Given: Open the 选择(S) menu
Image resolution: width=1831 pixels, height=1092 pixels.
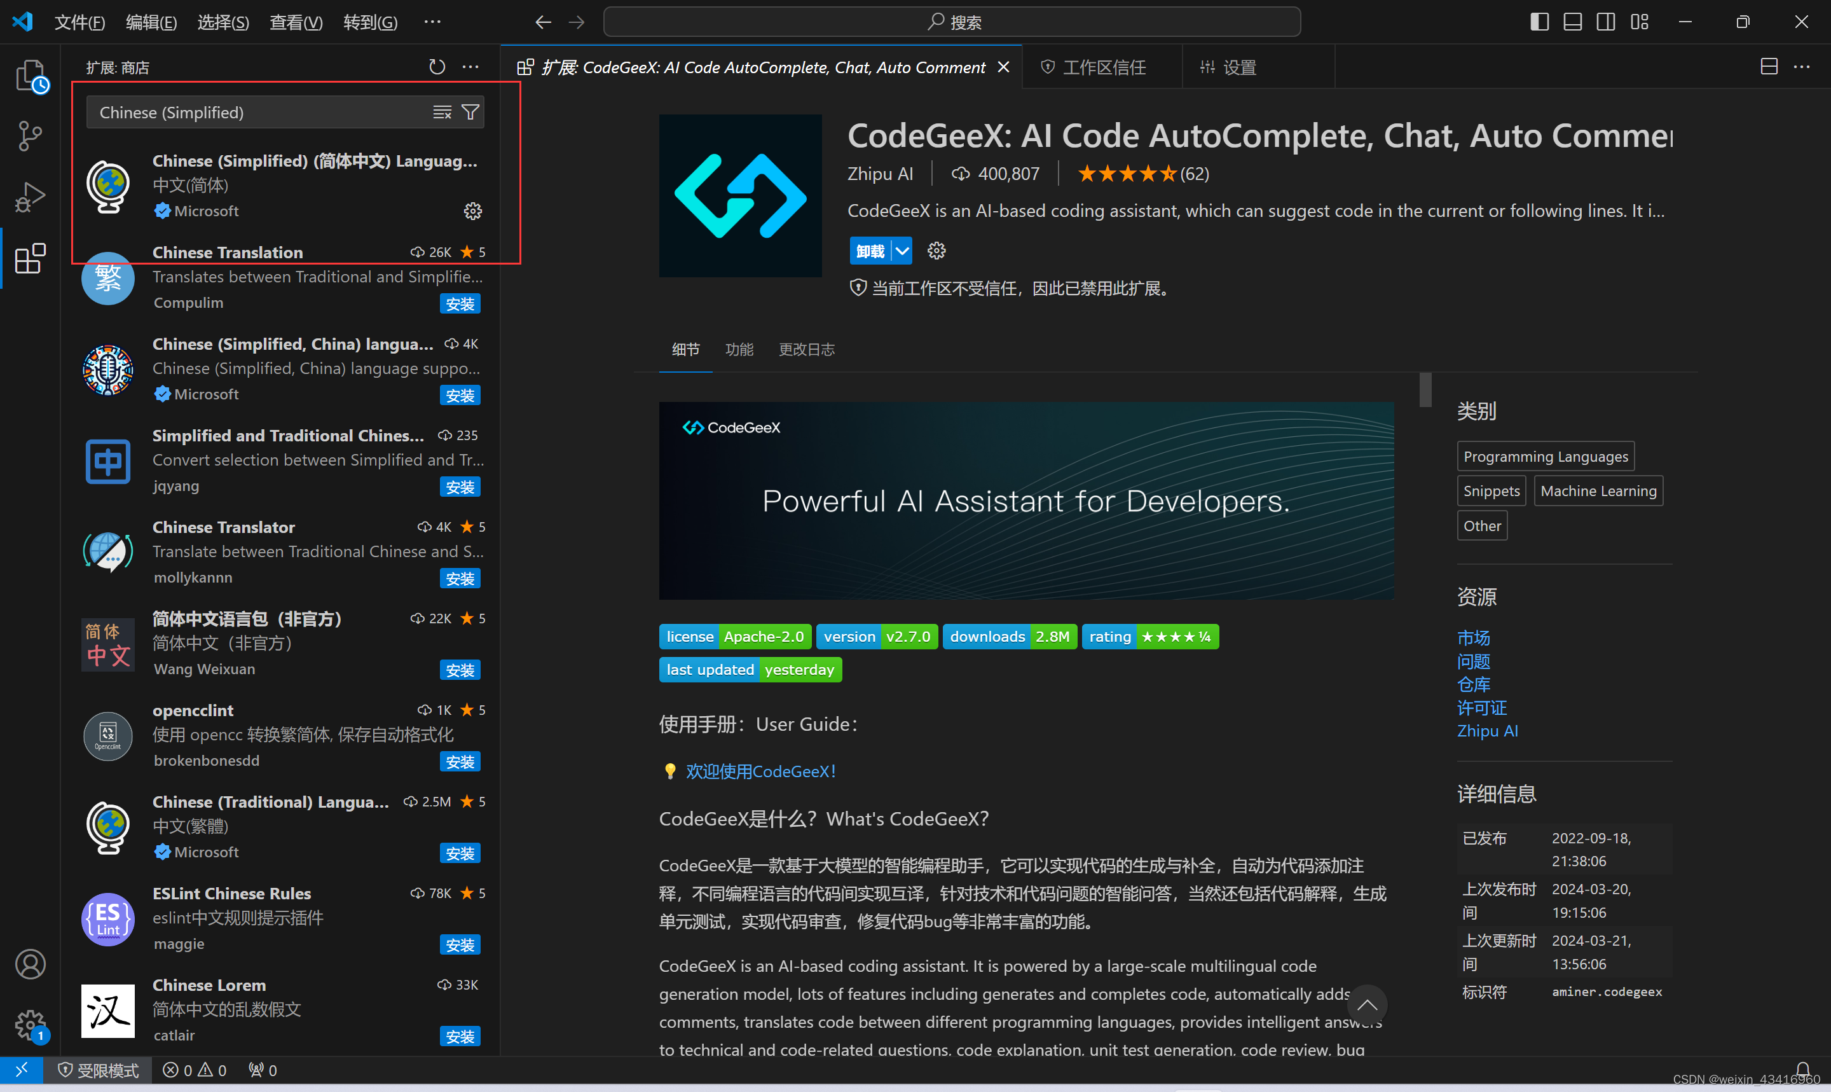Looking at the screenshot, I should 223,22.
